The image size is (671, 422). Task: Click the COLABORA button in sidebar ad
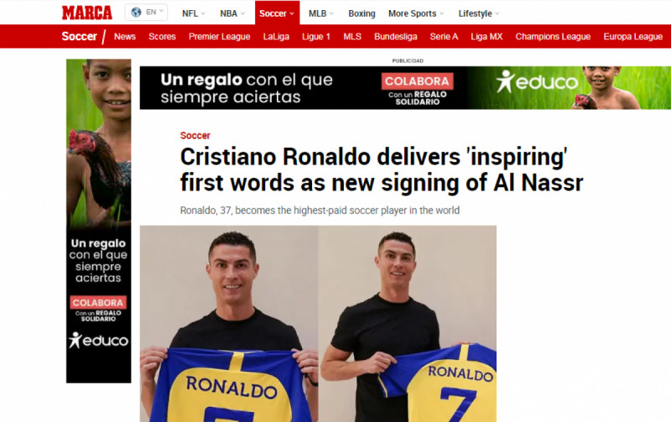(x=98, y=303)
